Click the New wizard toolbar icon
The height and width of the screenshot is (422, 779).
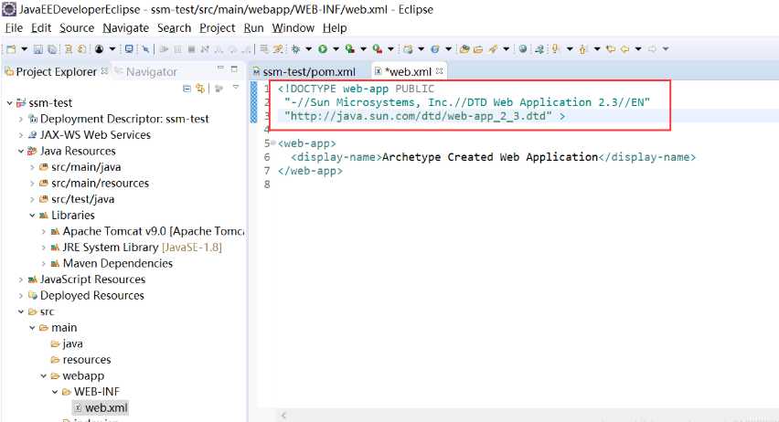tap(11, 49)
